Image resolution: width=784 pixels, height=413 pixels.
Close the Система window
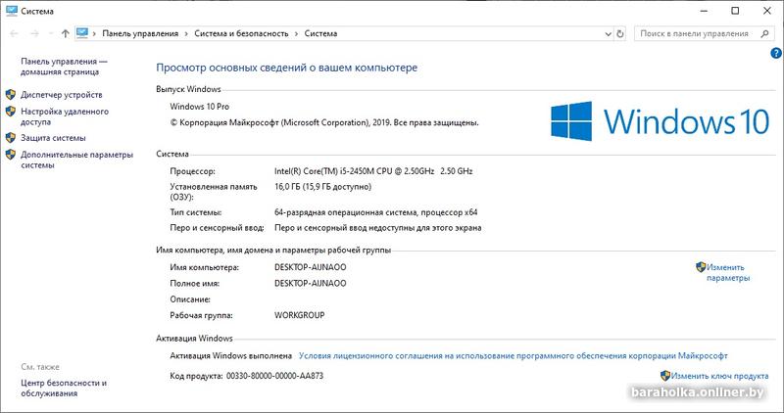pos(767,11)
